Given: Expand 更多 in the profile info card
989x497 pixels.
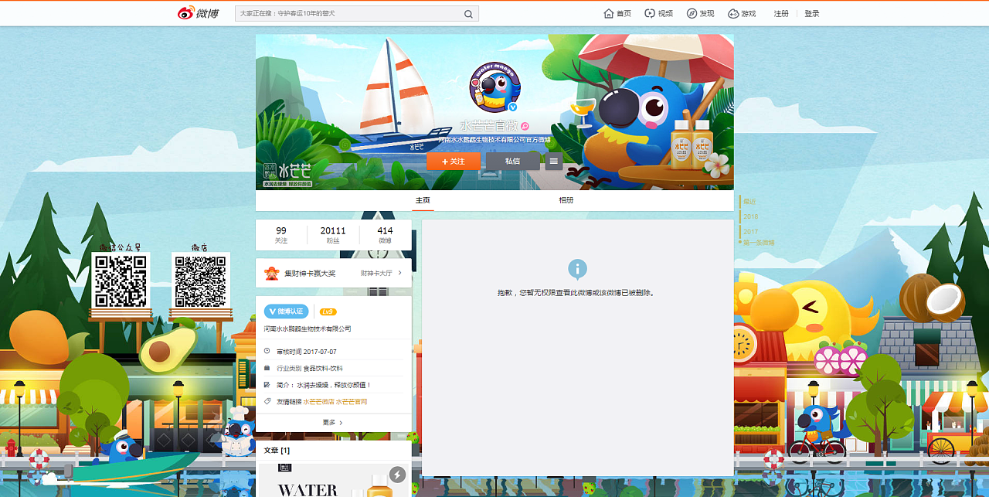Looking at the screenshot, I should 333,422.
